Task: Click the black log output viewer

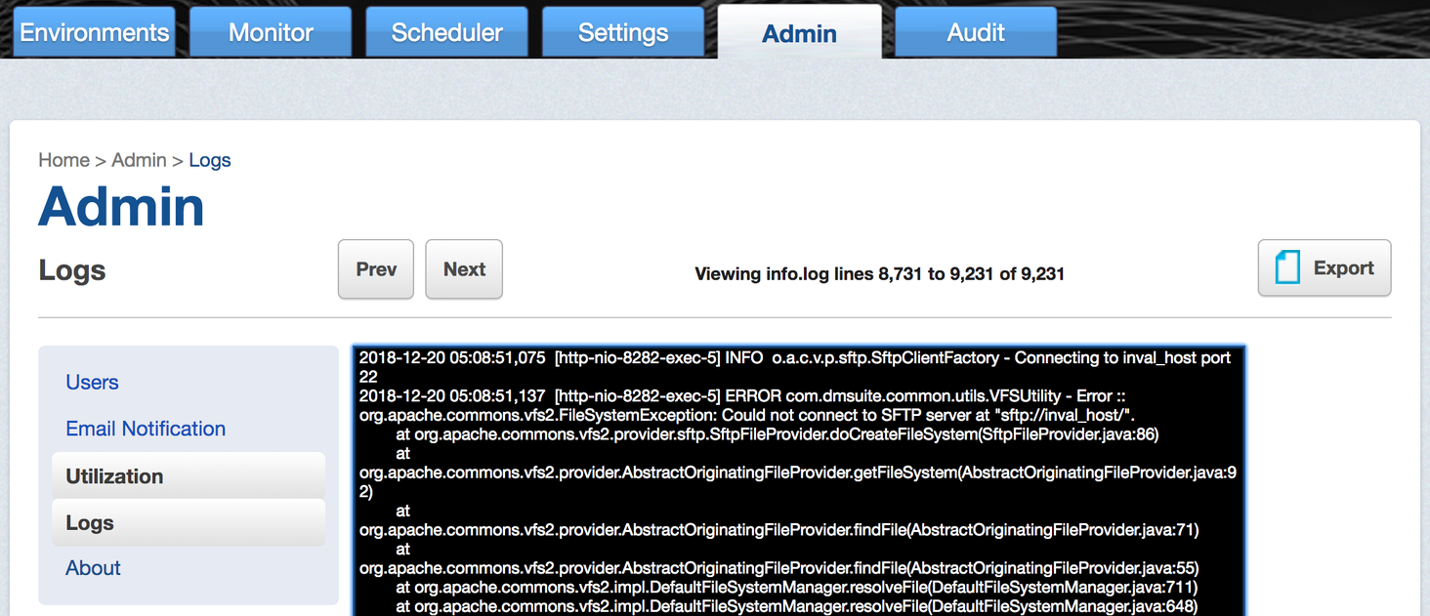Action: pyautogui.click(x=797, y=478)
